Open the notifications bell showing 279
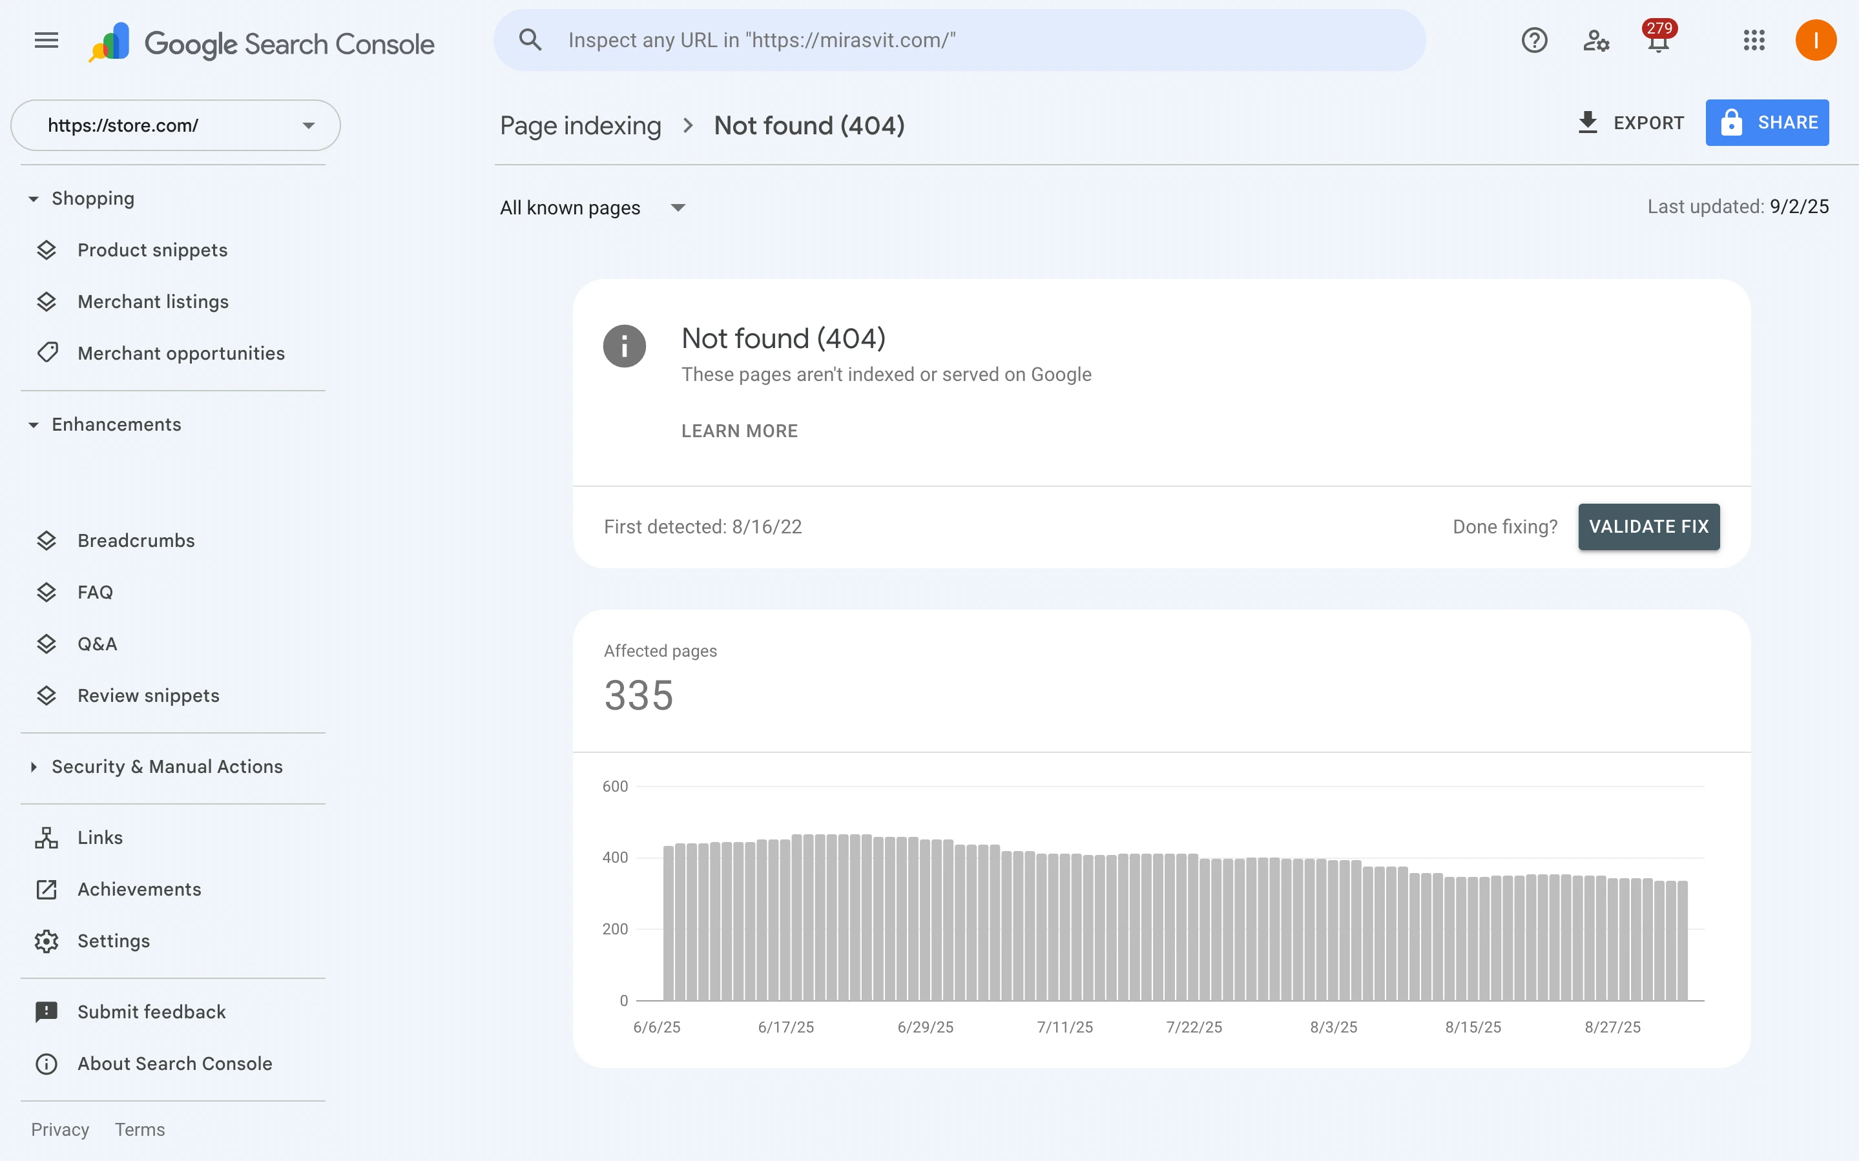The width and height of the screenshot is (1859, 1161). pyautogui.click(x=1658, y=41)
